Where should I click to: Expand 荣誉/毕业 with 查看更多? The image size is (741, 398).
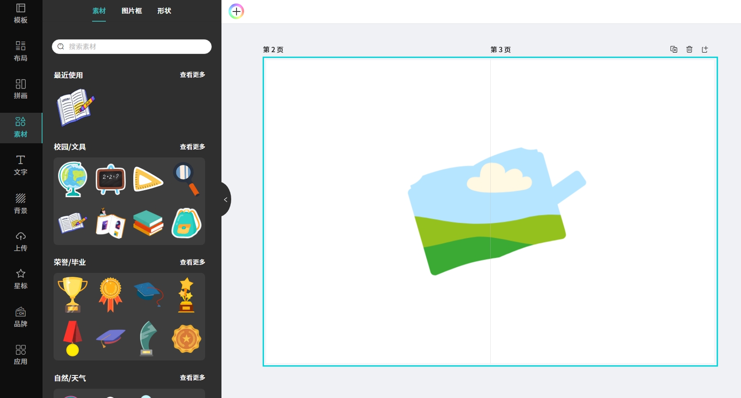(x=192, y=262)
